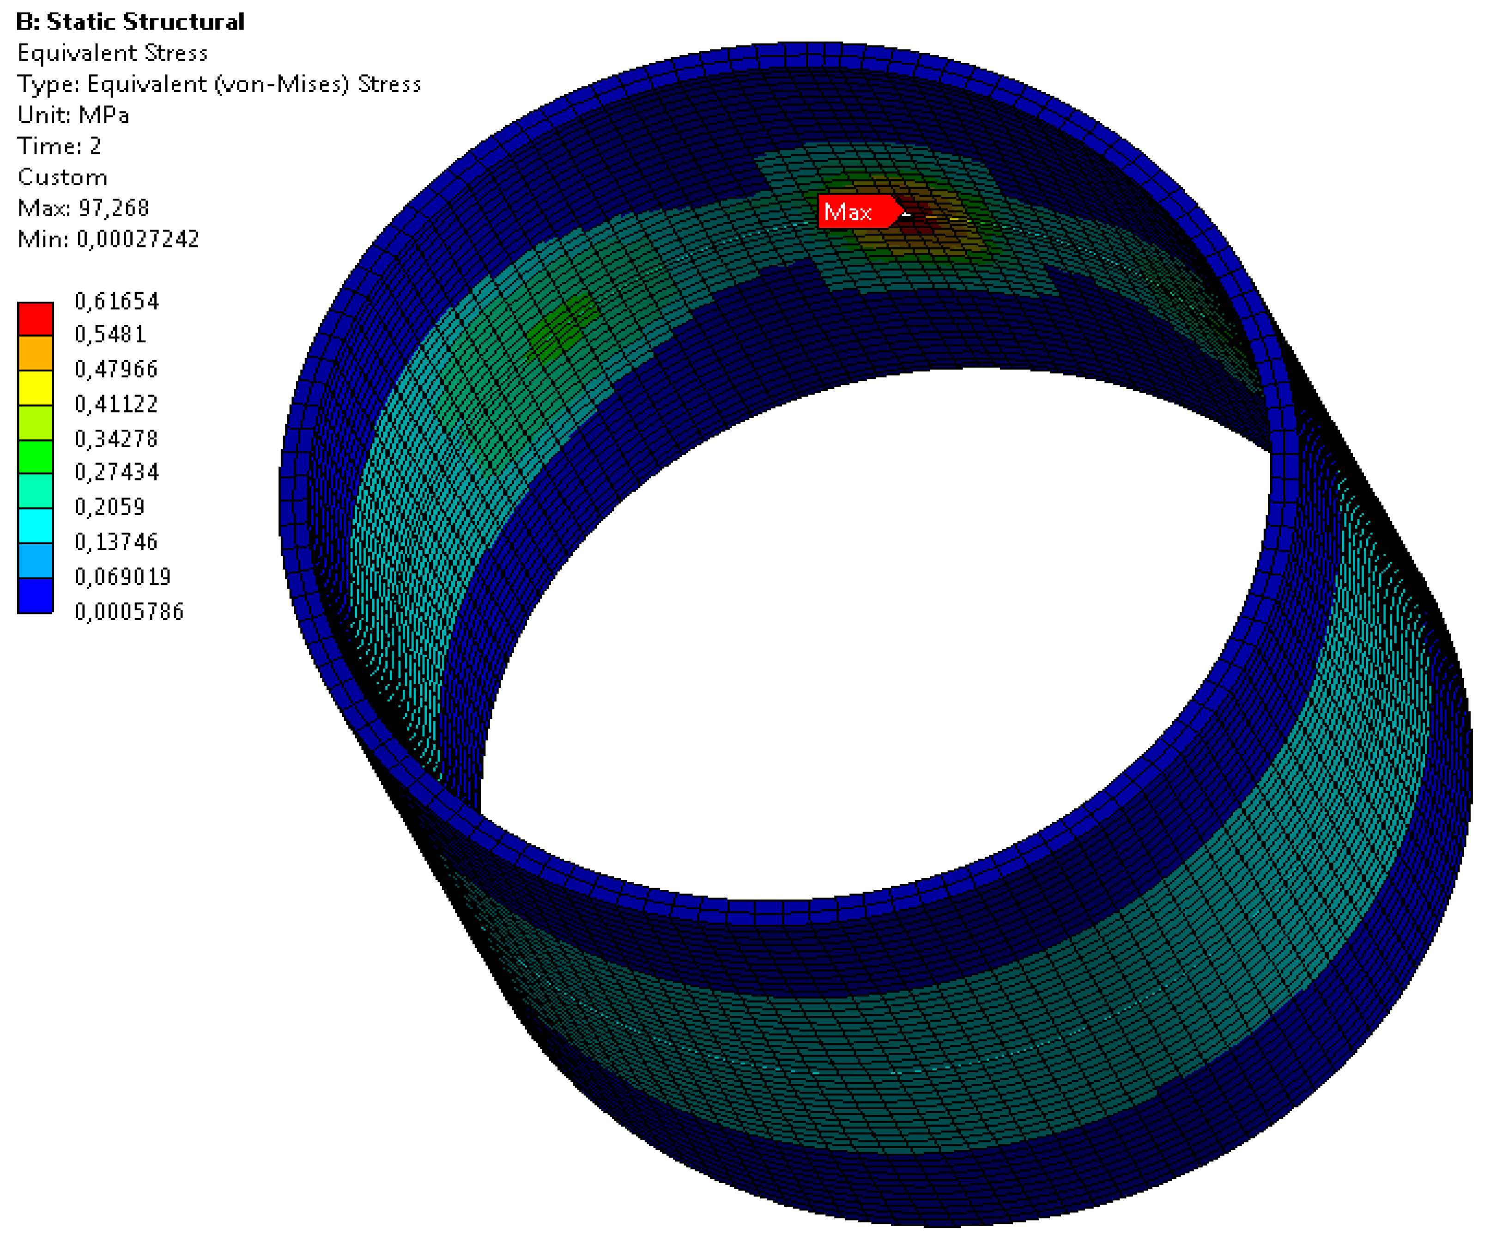Select the bright green legend band
The width and height of the screenshot is (1490, 1240).
click(36, 456)
